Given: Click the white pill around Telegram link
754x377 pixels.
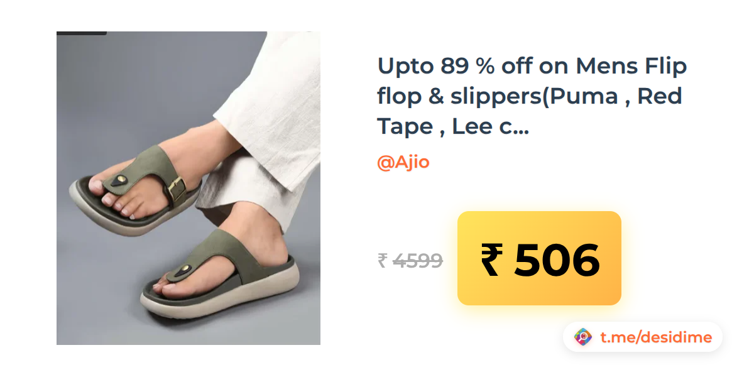Looking at the screenshot, I should (643, 337).
